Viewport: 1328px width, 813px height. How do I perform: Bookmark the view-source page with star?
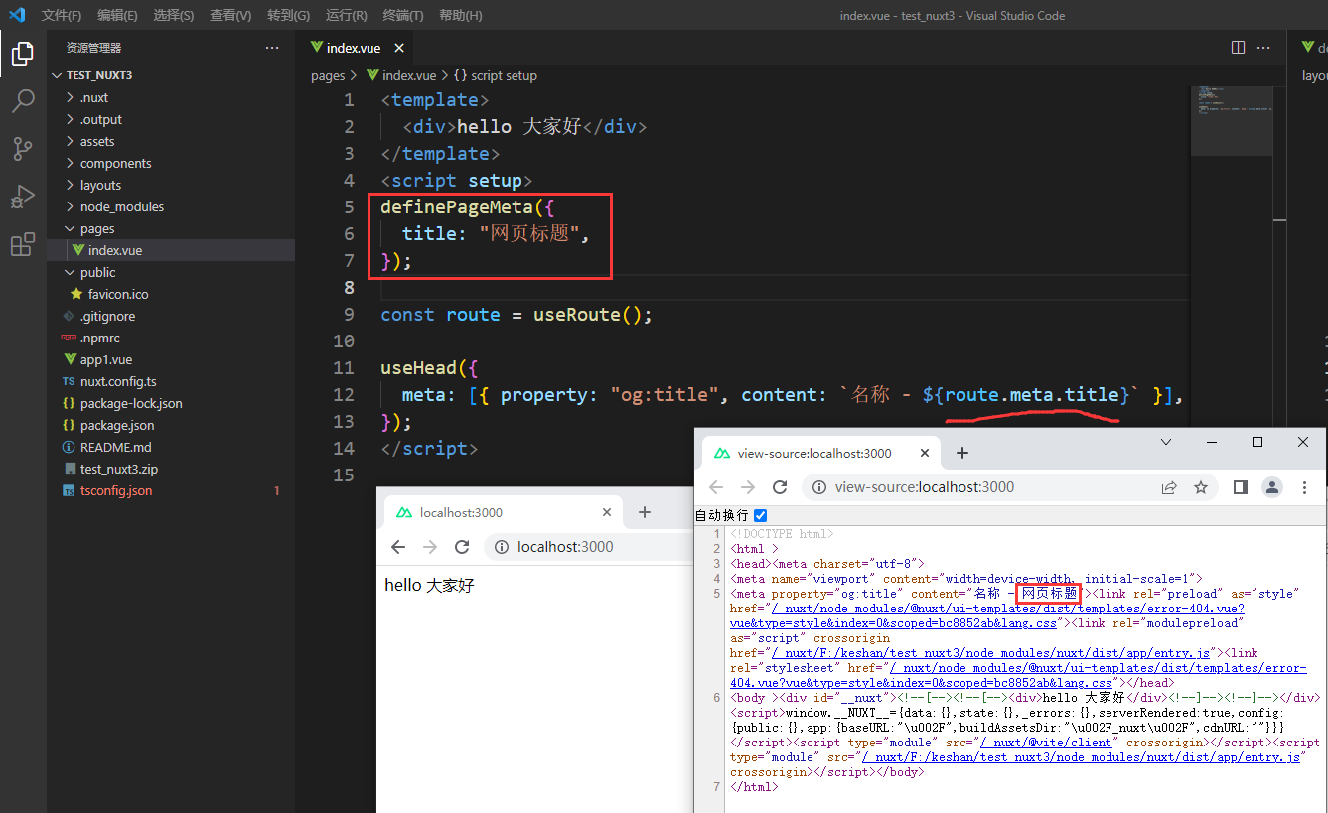click(x=1201, y=487)
